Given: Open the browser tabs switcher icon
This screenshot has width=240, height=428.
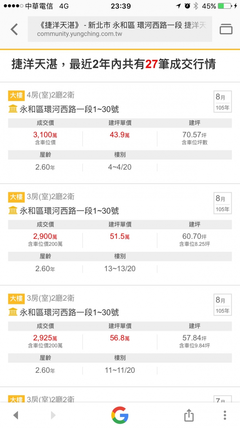Looking at the screenshot, I should (226, 29).
